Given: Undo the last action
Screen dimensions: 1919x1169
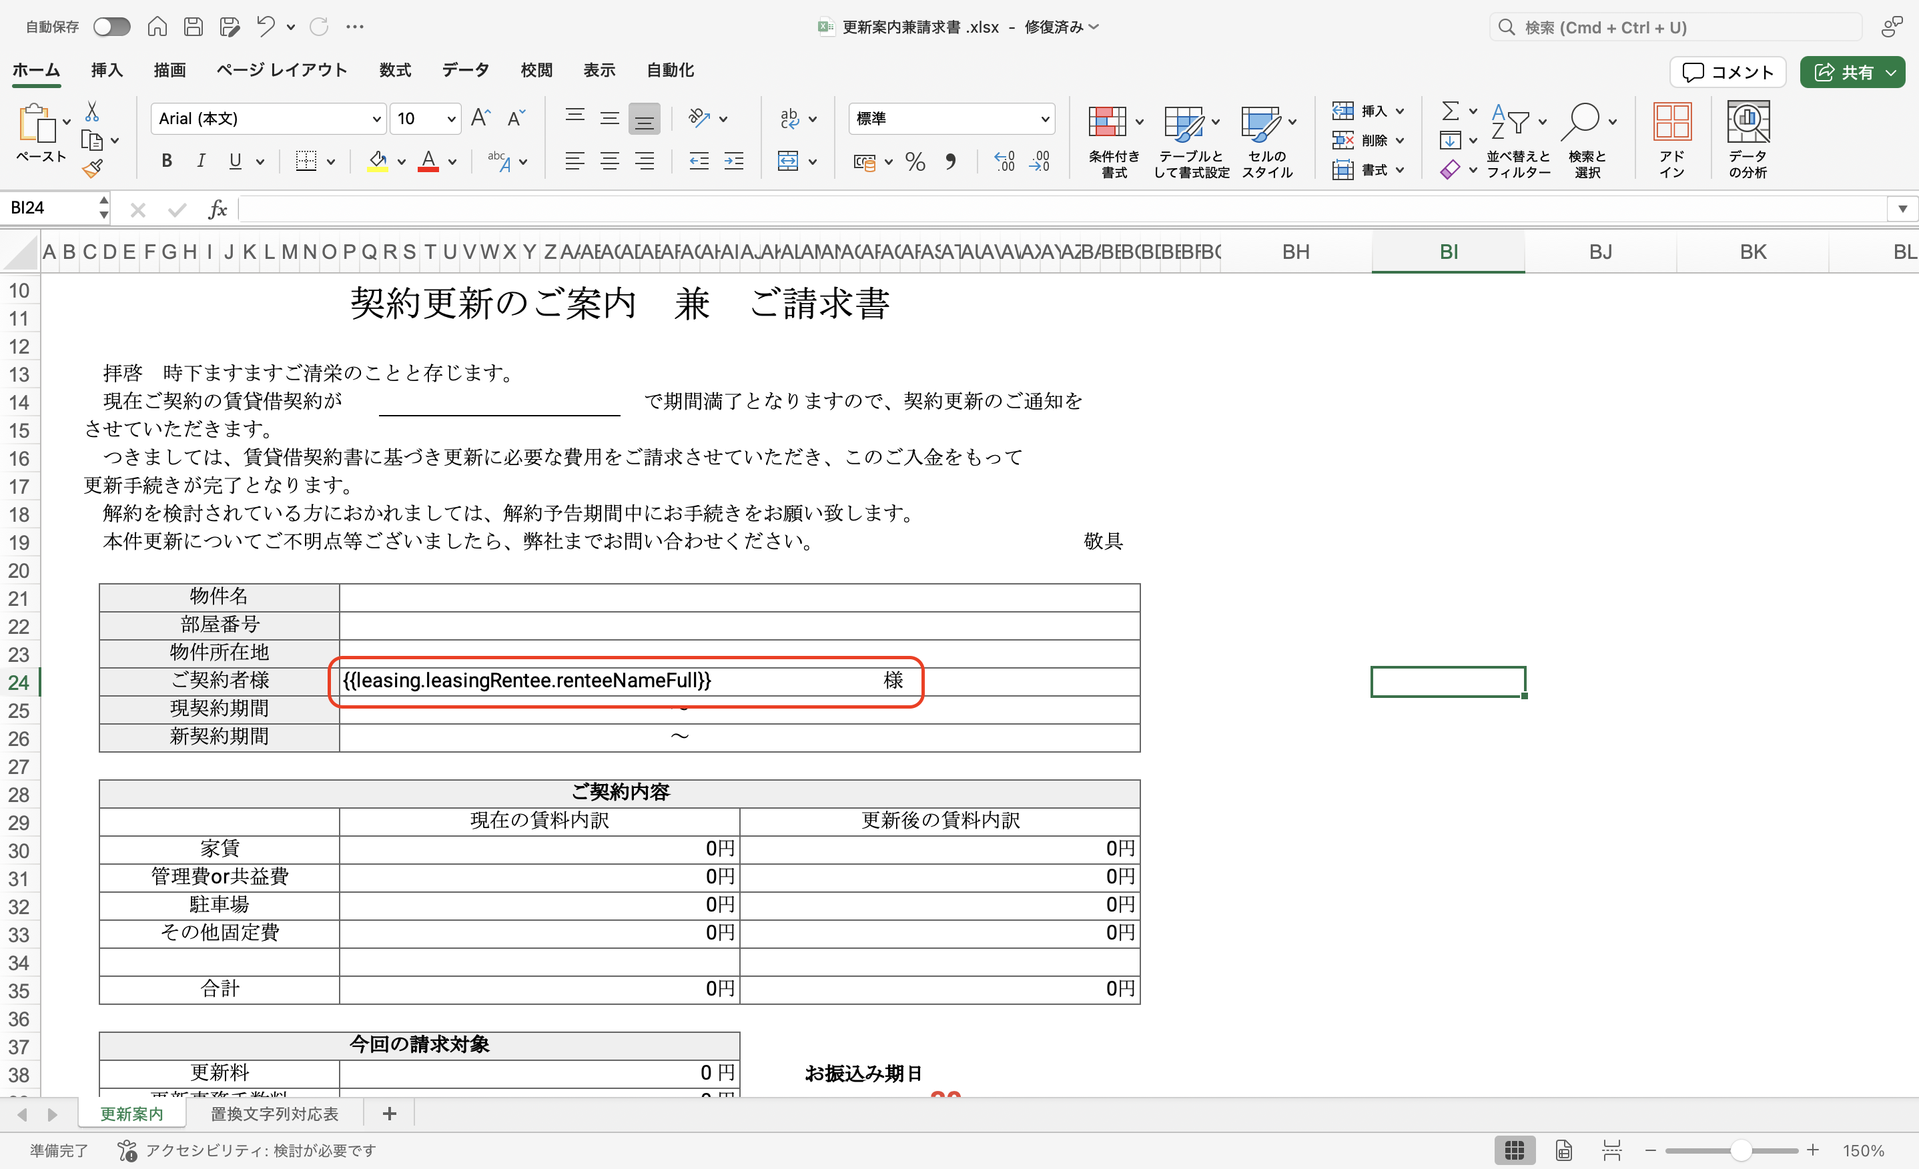Looking at the screenshot, I should (x=266, y=27).
